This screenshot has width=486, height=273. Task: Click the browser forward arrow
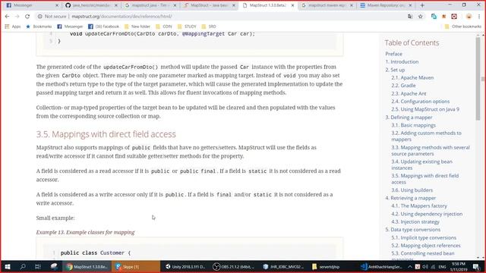pyautogui.click(x=17, y=17)
